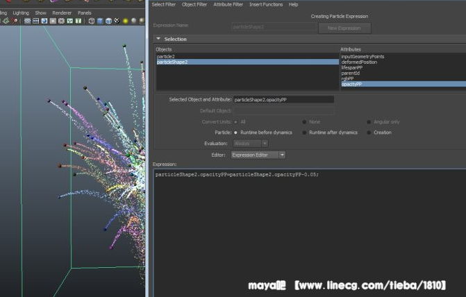Select Convert Units None radio button
The image size is (466, 297).
pos(304,122)
